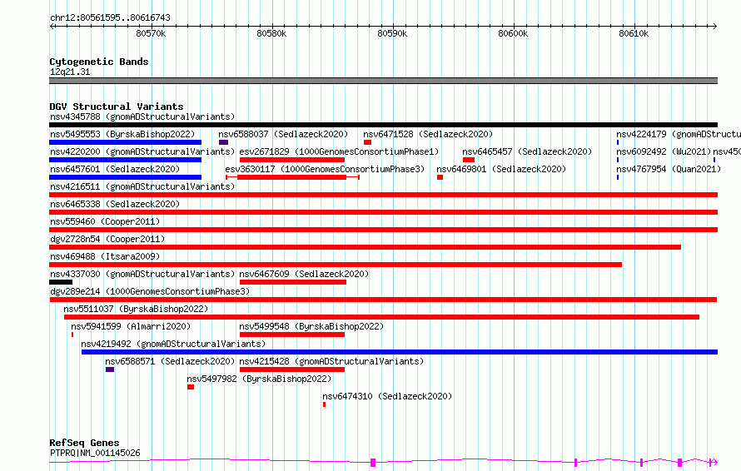
Task: Select nsv6471528 (Sedlazeck2020) text
Action: 428,134
